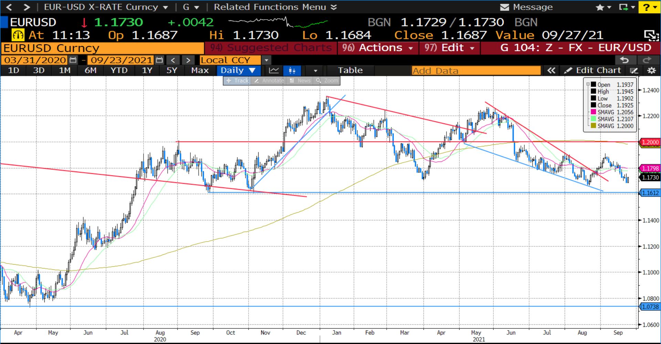Open the News overlay tool
This screenshot has height=344, width=661.
click(300, 81)
